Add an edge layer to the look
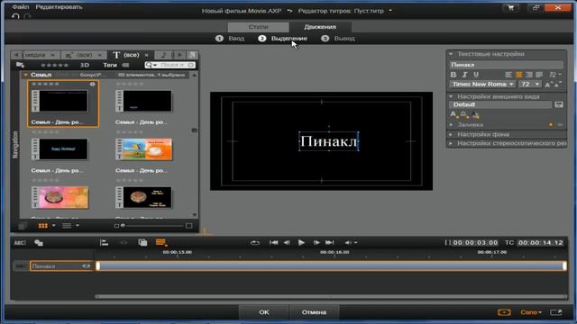Screen dimensions: 577x324 pyautogui.click(x=464, y=115)
